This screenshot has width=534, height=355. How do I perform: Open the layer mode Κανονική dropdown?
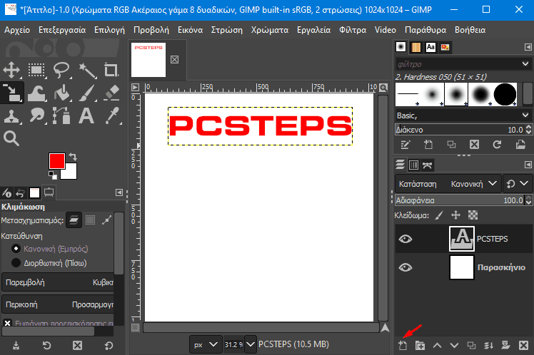coord(448,184)
